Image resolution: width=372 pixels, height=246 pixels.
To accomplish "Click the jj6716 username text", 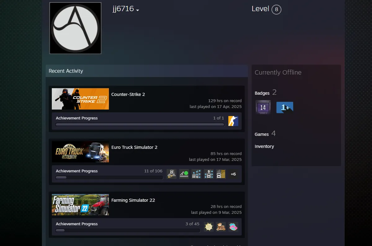I will coord(123,9).
